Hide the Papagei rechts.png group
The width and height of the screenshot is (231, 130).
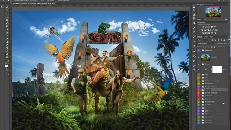199,87
